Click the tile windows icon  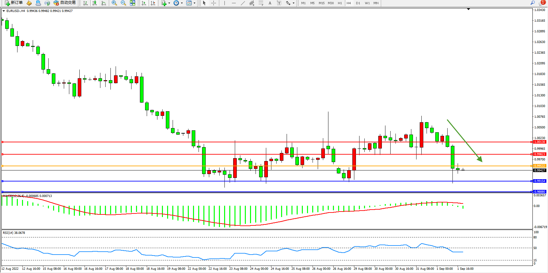(x=132, y=3)
